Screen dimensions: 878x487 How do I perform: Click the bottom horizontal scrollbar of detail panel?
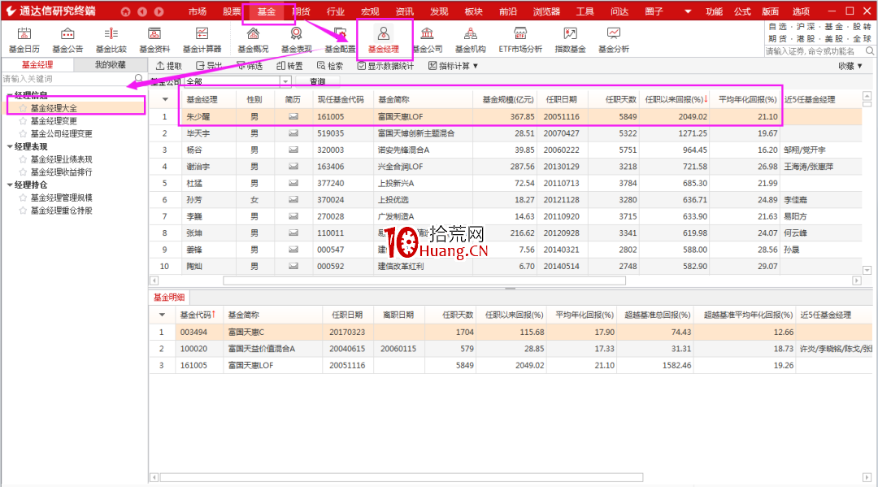tap(402, 477)
